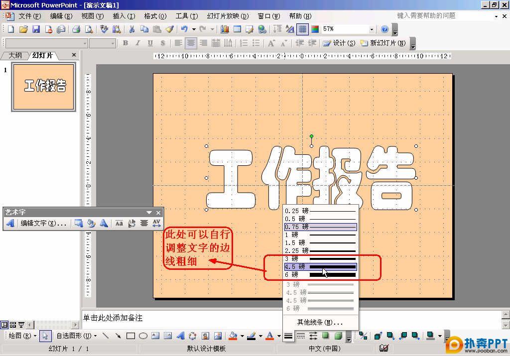Click the line color brush button
This screenshot has height=356, width=510.
(x=251, y=336)
